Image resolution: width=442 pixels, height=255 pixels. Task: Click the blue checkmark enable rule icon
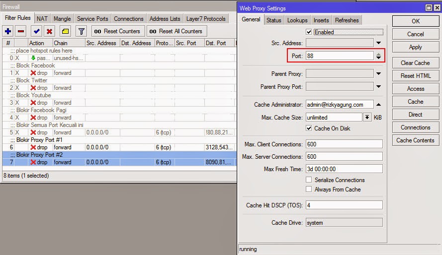(x=37, y=31)
